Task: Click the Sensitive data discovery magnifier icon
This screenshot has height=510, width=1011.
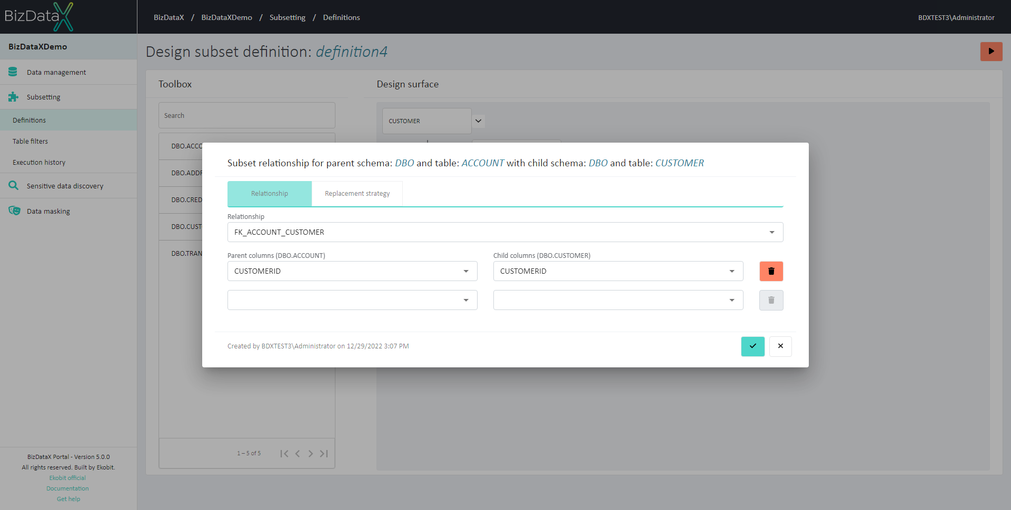Action: point(13,186)
